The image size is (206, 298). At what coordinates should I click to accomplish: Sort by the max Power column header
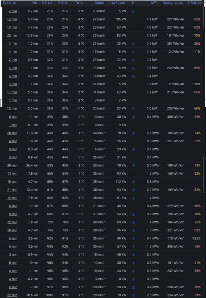[x=117, y=3]
